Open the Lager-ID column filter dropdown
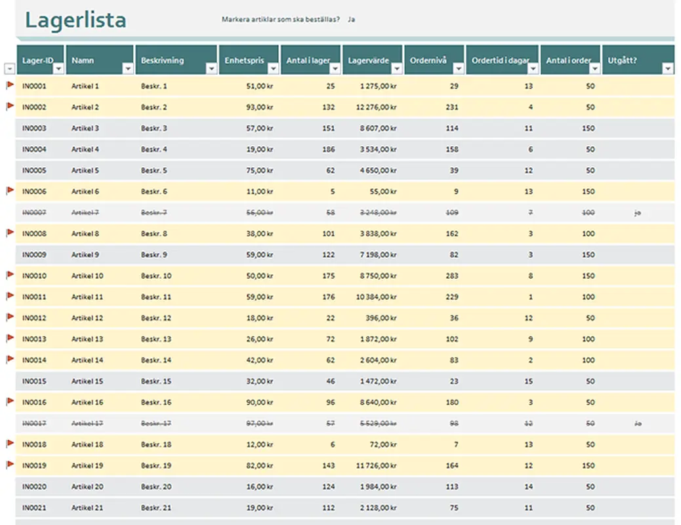This screenshot has height=525, width=681. [58, 69]
